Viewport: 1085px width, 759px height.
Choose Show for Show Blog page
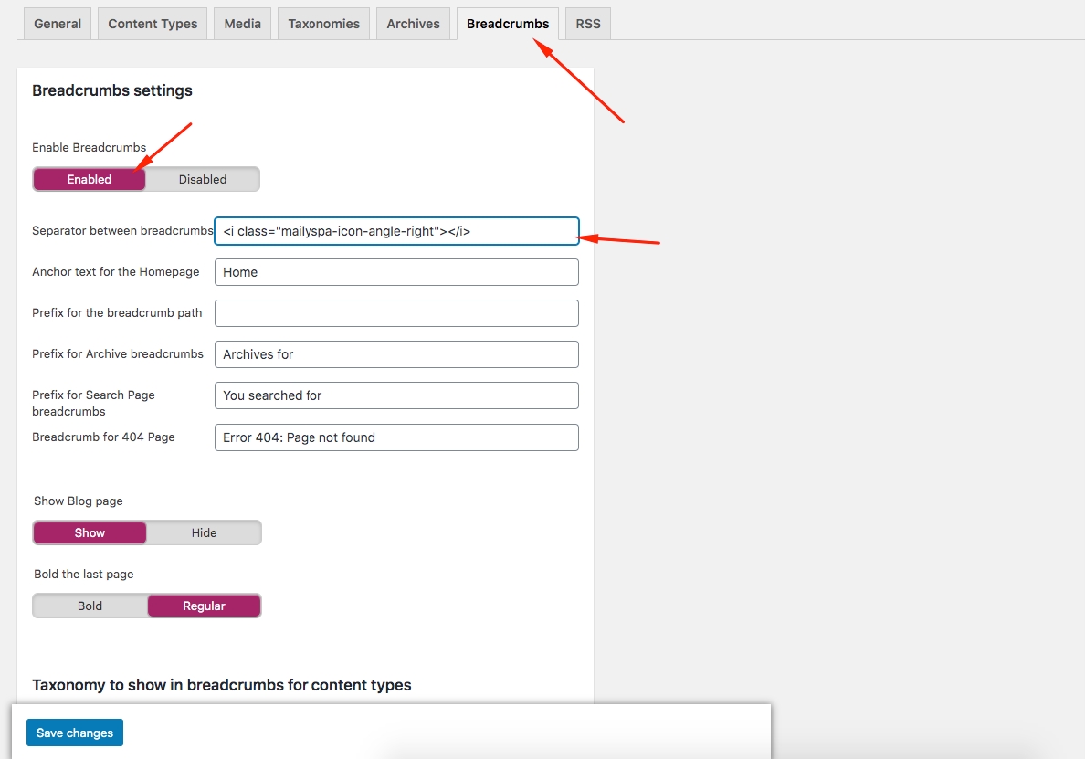90,532
